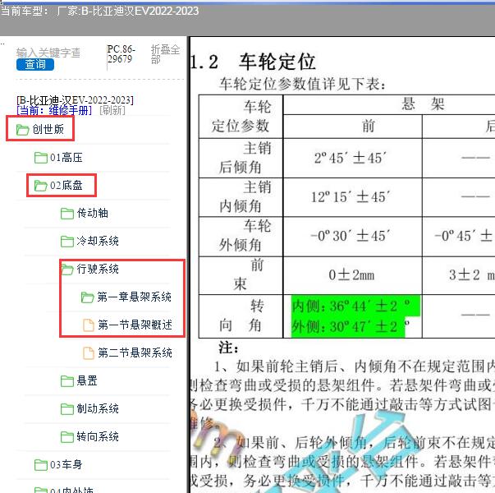Collapse the 02底盘 open folder icon
Image resolution: width=495 pixels, height=493 pixels.
41,186
